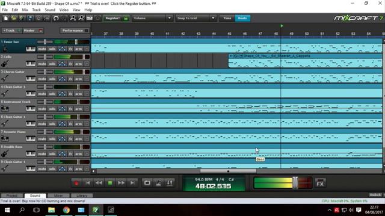
Task: Solo the Cello track
Action: point(52,64)
